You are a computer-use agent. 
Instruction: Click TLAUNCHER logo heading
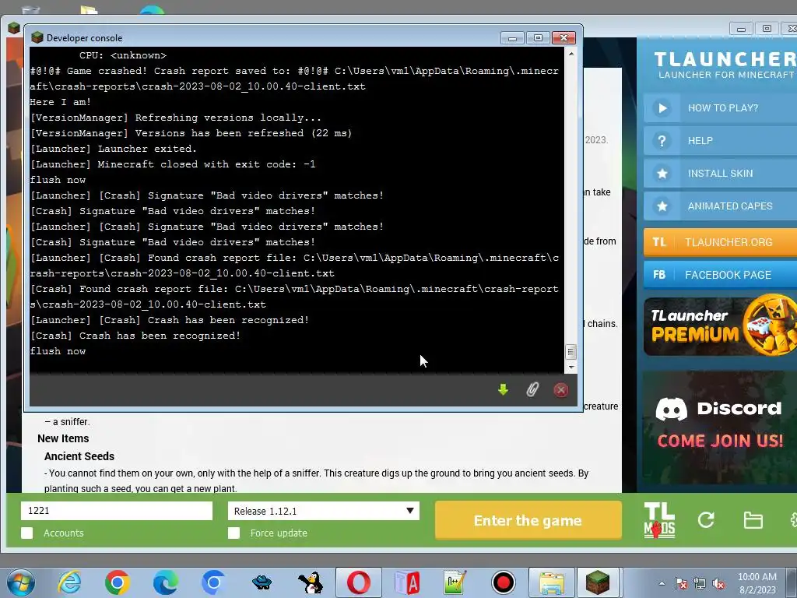pos(725,59)
